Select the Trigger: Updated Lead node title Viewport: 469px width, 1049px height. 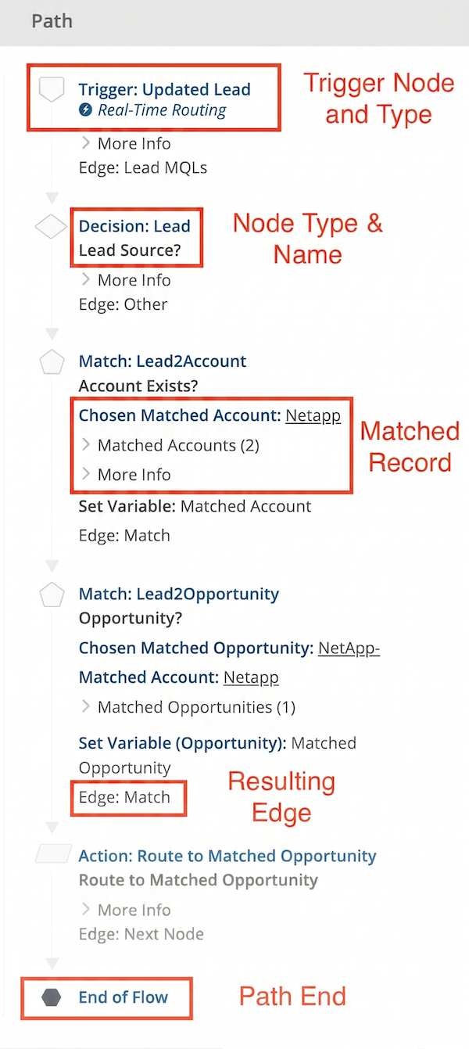164,89
